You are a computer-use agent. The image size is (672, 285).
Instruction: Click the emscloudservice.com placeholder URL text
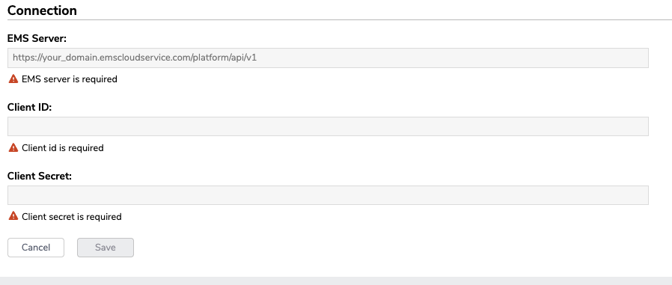pyautogui.click(x=135, y=58)
